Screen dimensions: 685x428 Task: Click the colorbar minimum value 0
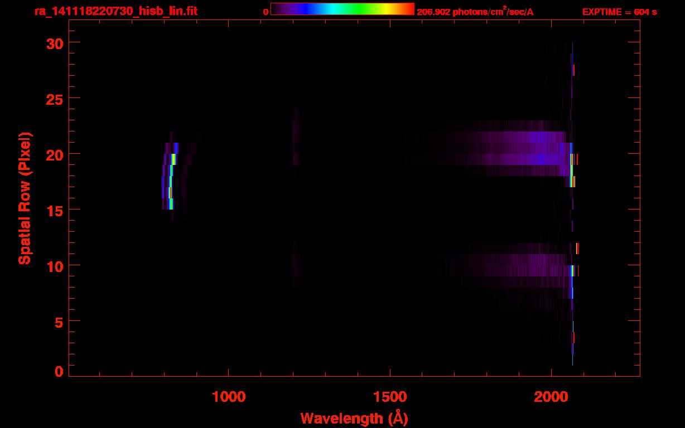tap(266, 12)
